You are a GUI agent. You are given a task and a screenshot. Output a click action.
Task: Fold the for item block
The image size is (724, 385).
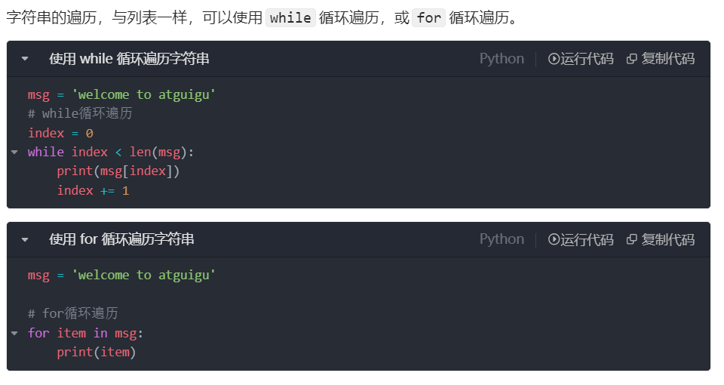[x=15, y=333]
